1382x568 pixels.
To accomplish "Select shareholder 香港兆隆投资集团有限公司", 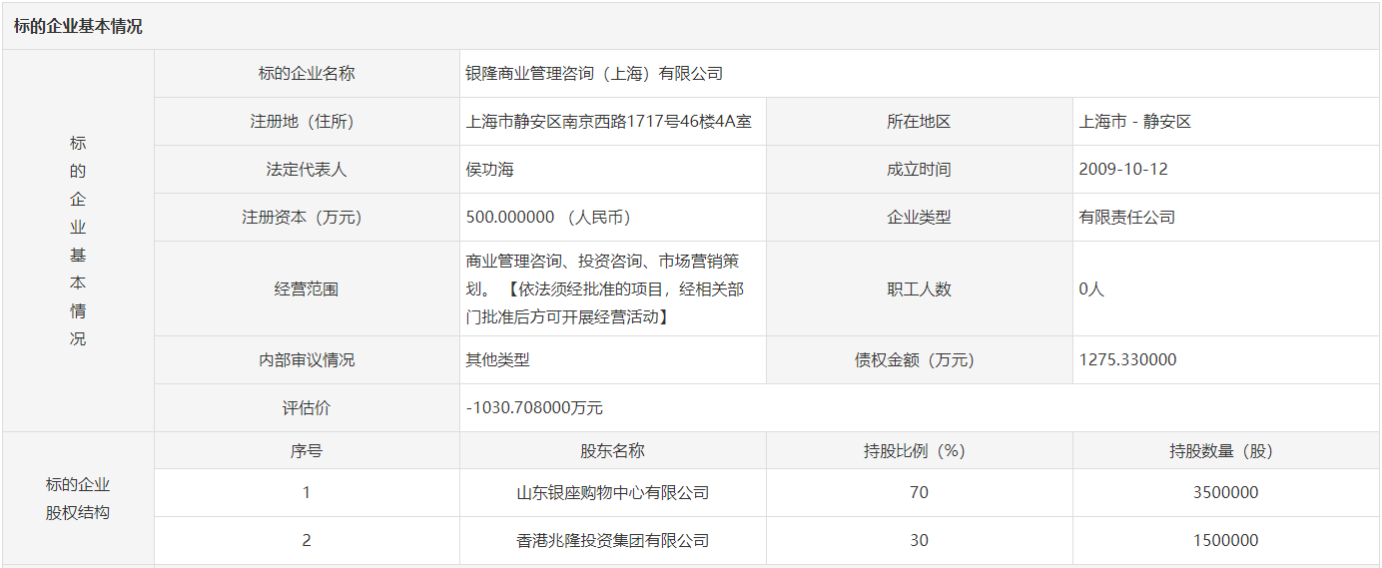I will point(613,541).
